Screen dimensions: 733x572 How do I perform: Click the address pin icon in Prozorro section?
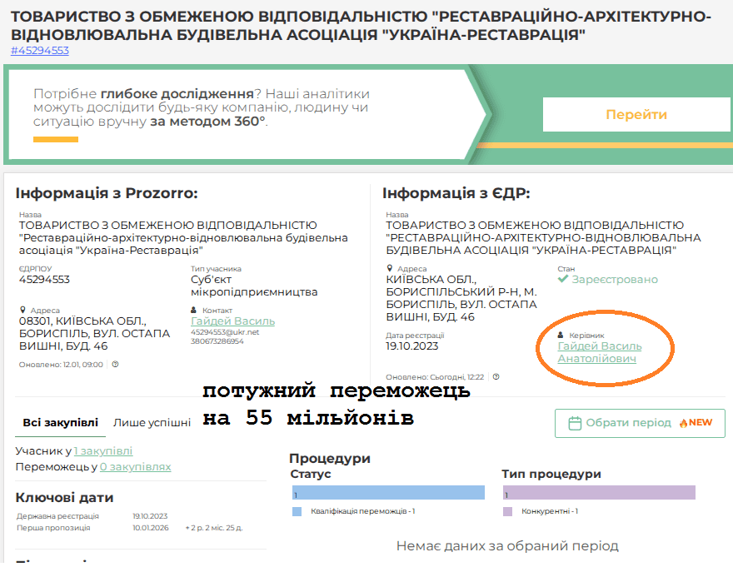coord(22,310)
